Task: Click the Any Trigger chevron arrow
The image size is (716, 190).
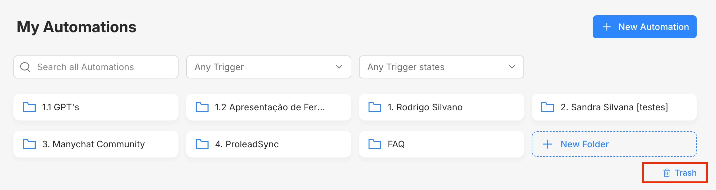Action: point(339,67)
